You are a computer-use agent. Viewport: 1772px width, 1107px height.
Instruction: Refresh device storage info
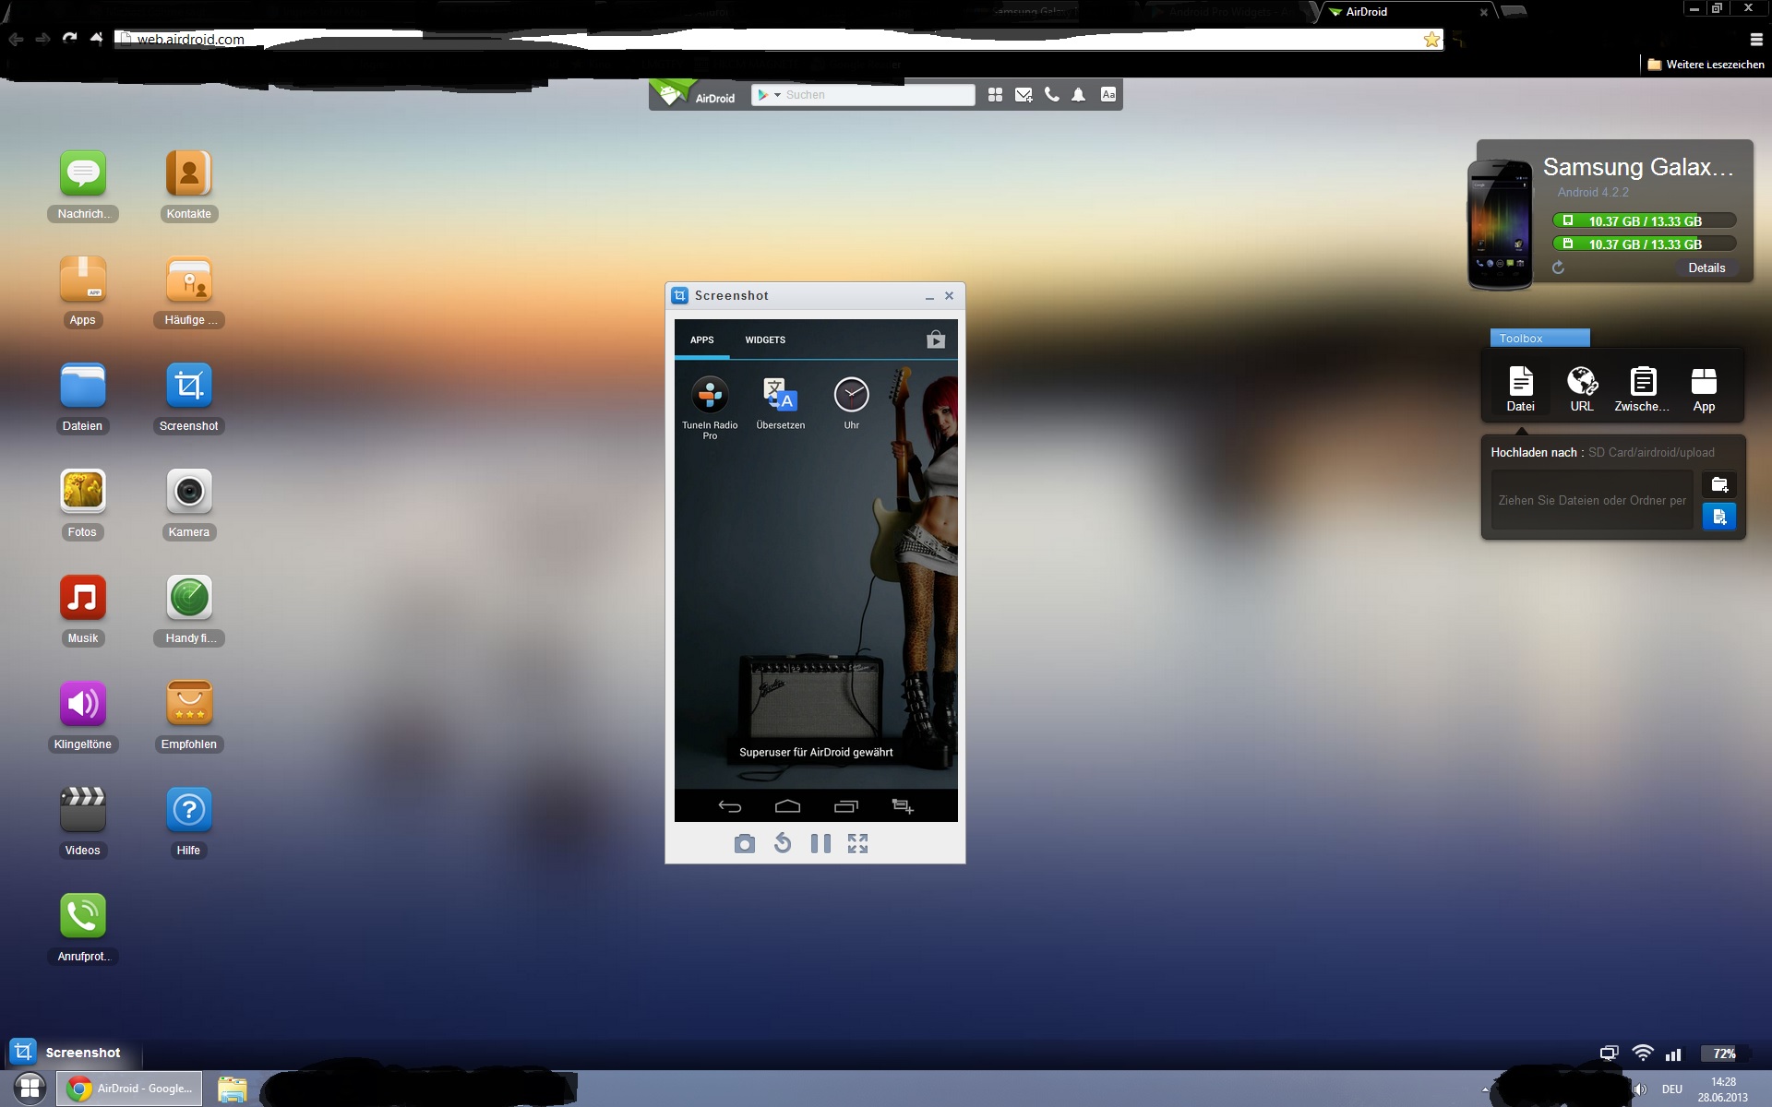(x=1558, y=268)
